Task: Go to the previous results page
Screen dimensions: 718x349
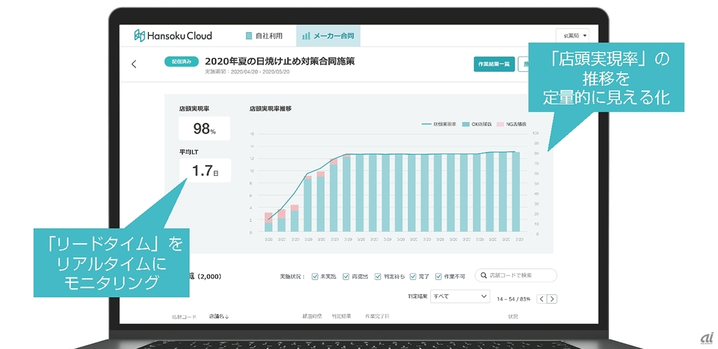Action: pos(541,299)
